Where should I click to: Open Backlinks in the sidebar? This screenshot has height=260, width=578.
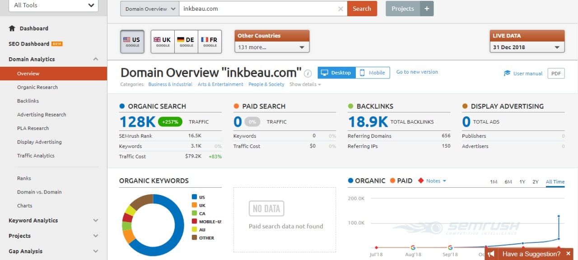28,101
